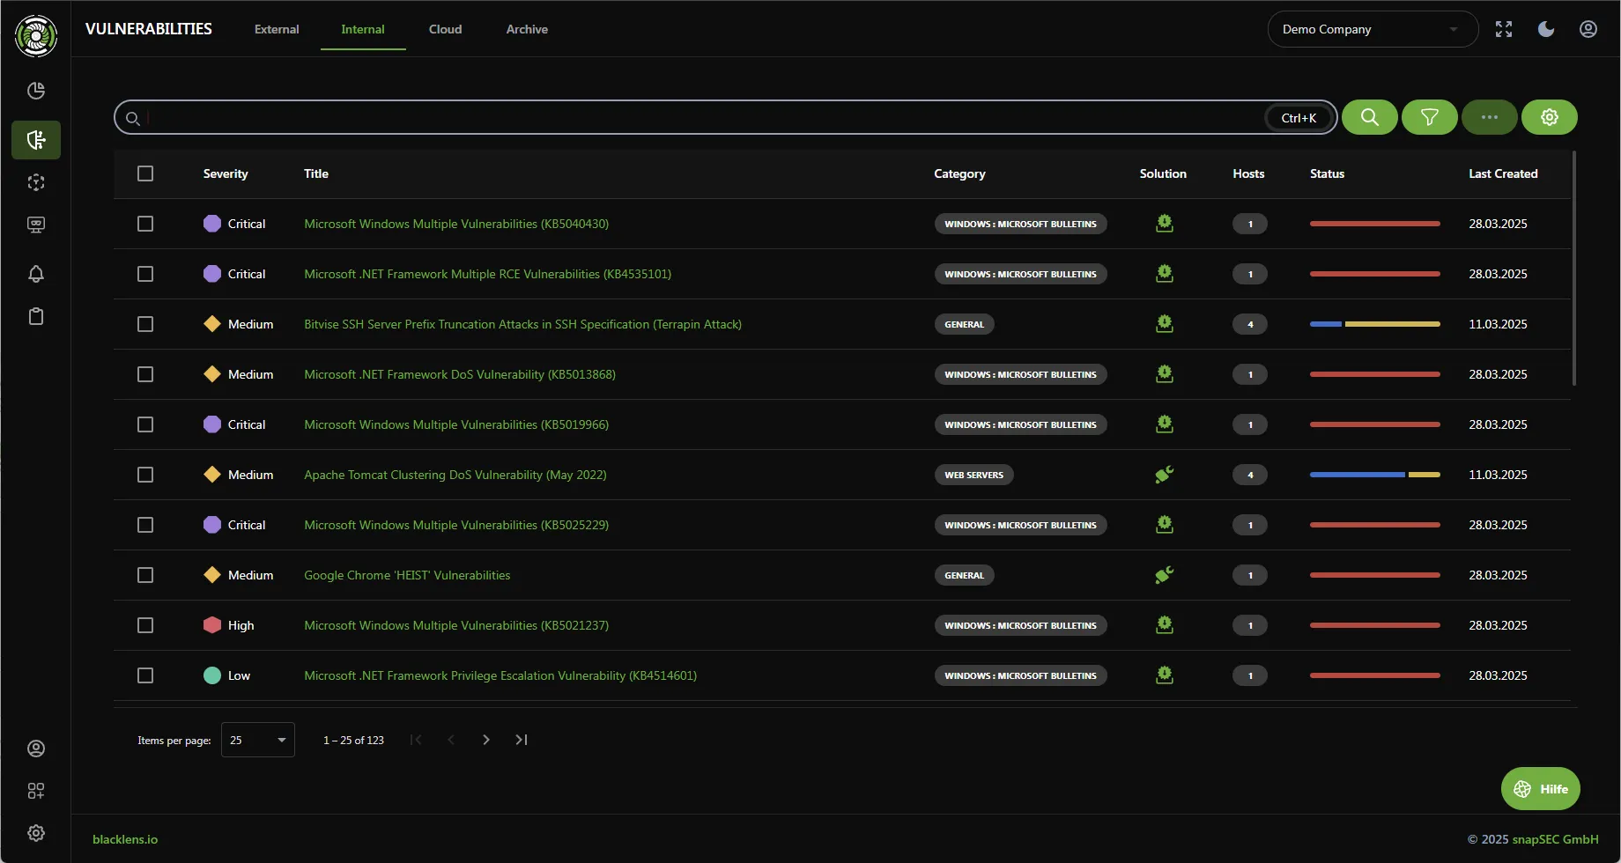This screenshot has height=863, width=1621.
Task: Sort by Hosts column header
Action: [1248, 173]
